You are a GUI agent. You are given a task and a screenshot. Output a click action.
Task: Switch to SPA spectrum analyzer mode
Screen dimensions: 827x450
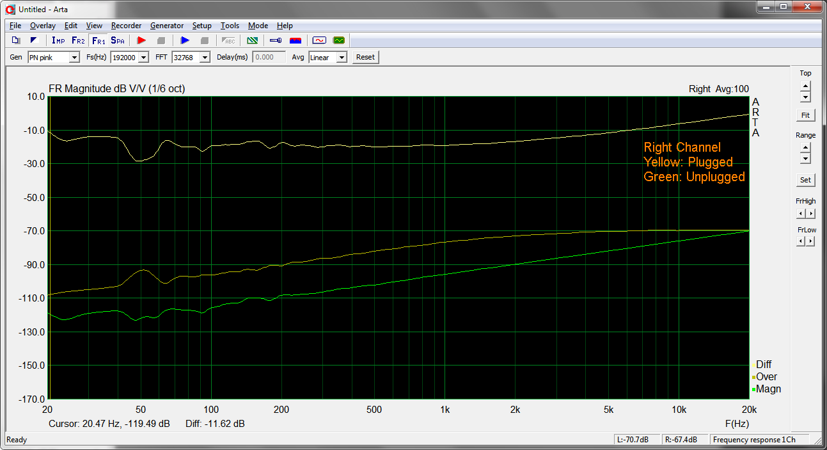click(x=118, y=40)
